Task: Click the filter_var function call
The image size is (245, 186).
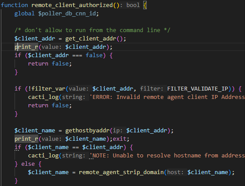Action: pyautogui.click(x=48, y=89)
